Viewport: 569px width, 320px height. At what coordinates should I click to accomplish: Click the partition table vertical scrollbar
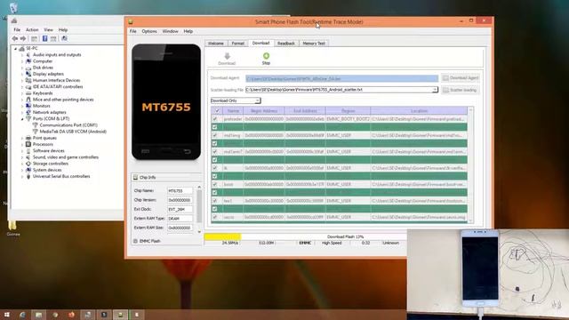[x=470, y=164]
